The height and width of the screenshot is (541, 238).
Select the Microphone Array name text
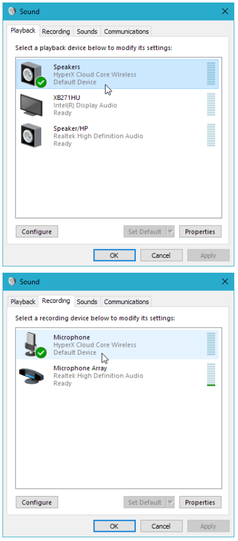80,368
